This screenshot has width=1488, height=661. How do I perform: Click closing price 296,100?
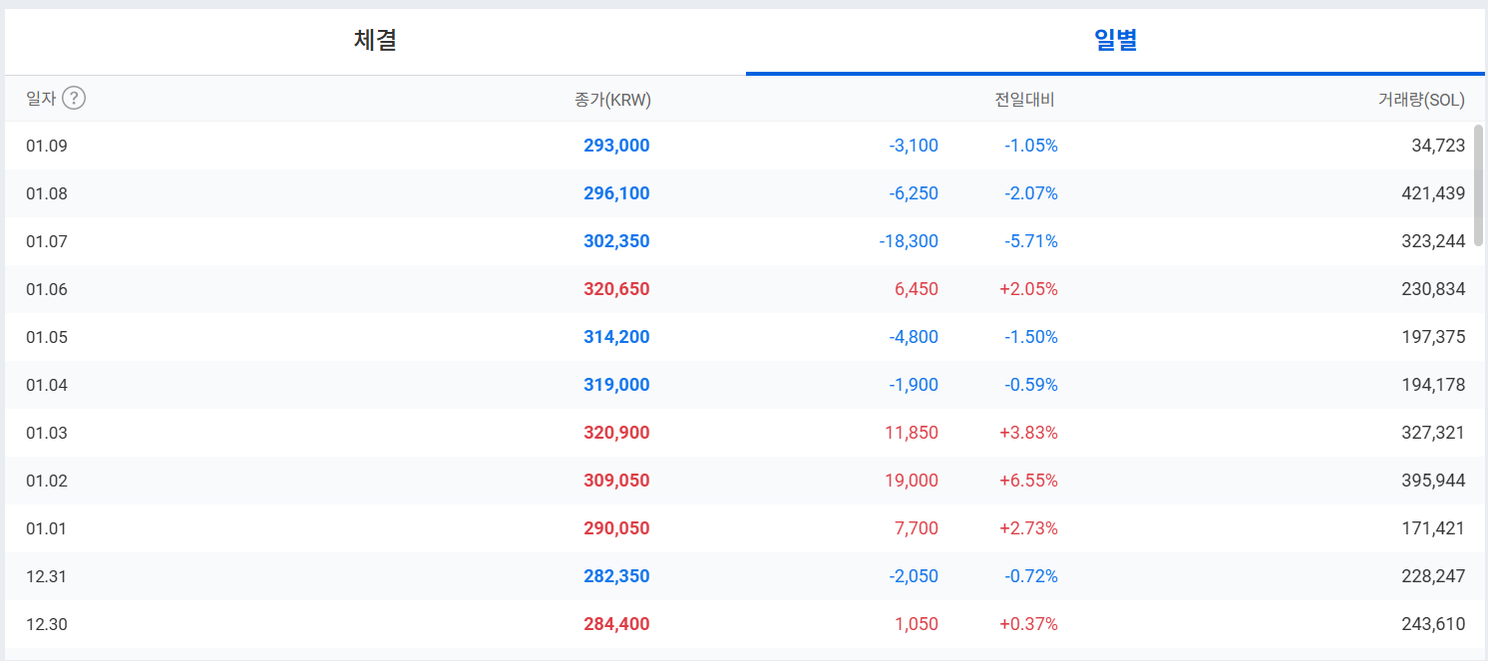(x=616, y=193)
